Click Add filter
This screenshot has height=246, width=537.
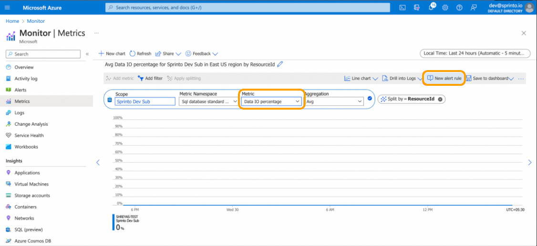[150, 78]
